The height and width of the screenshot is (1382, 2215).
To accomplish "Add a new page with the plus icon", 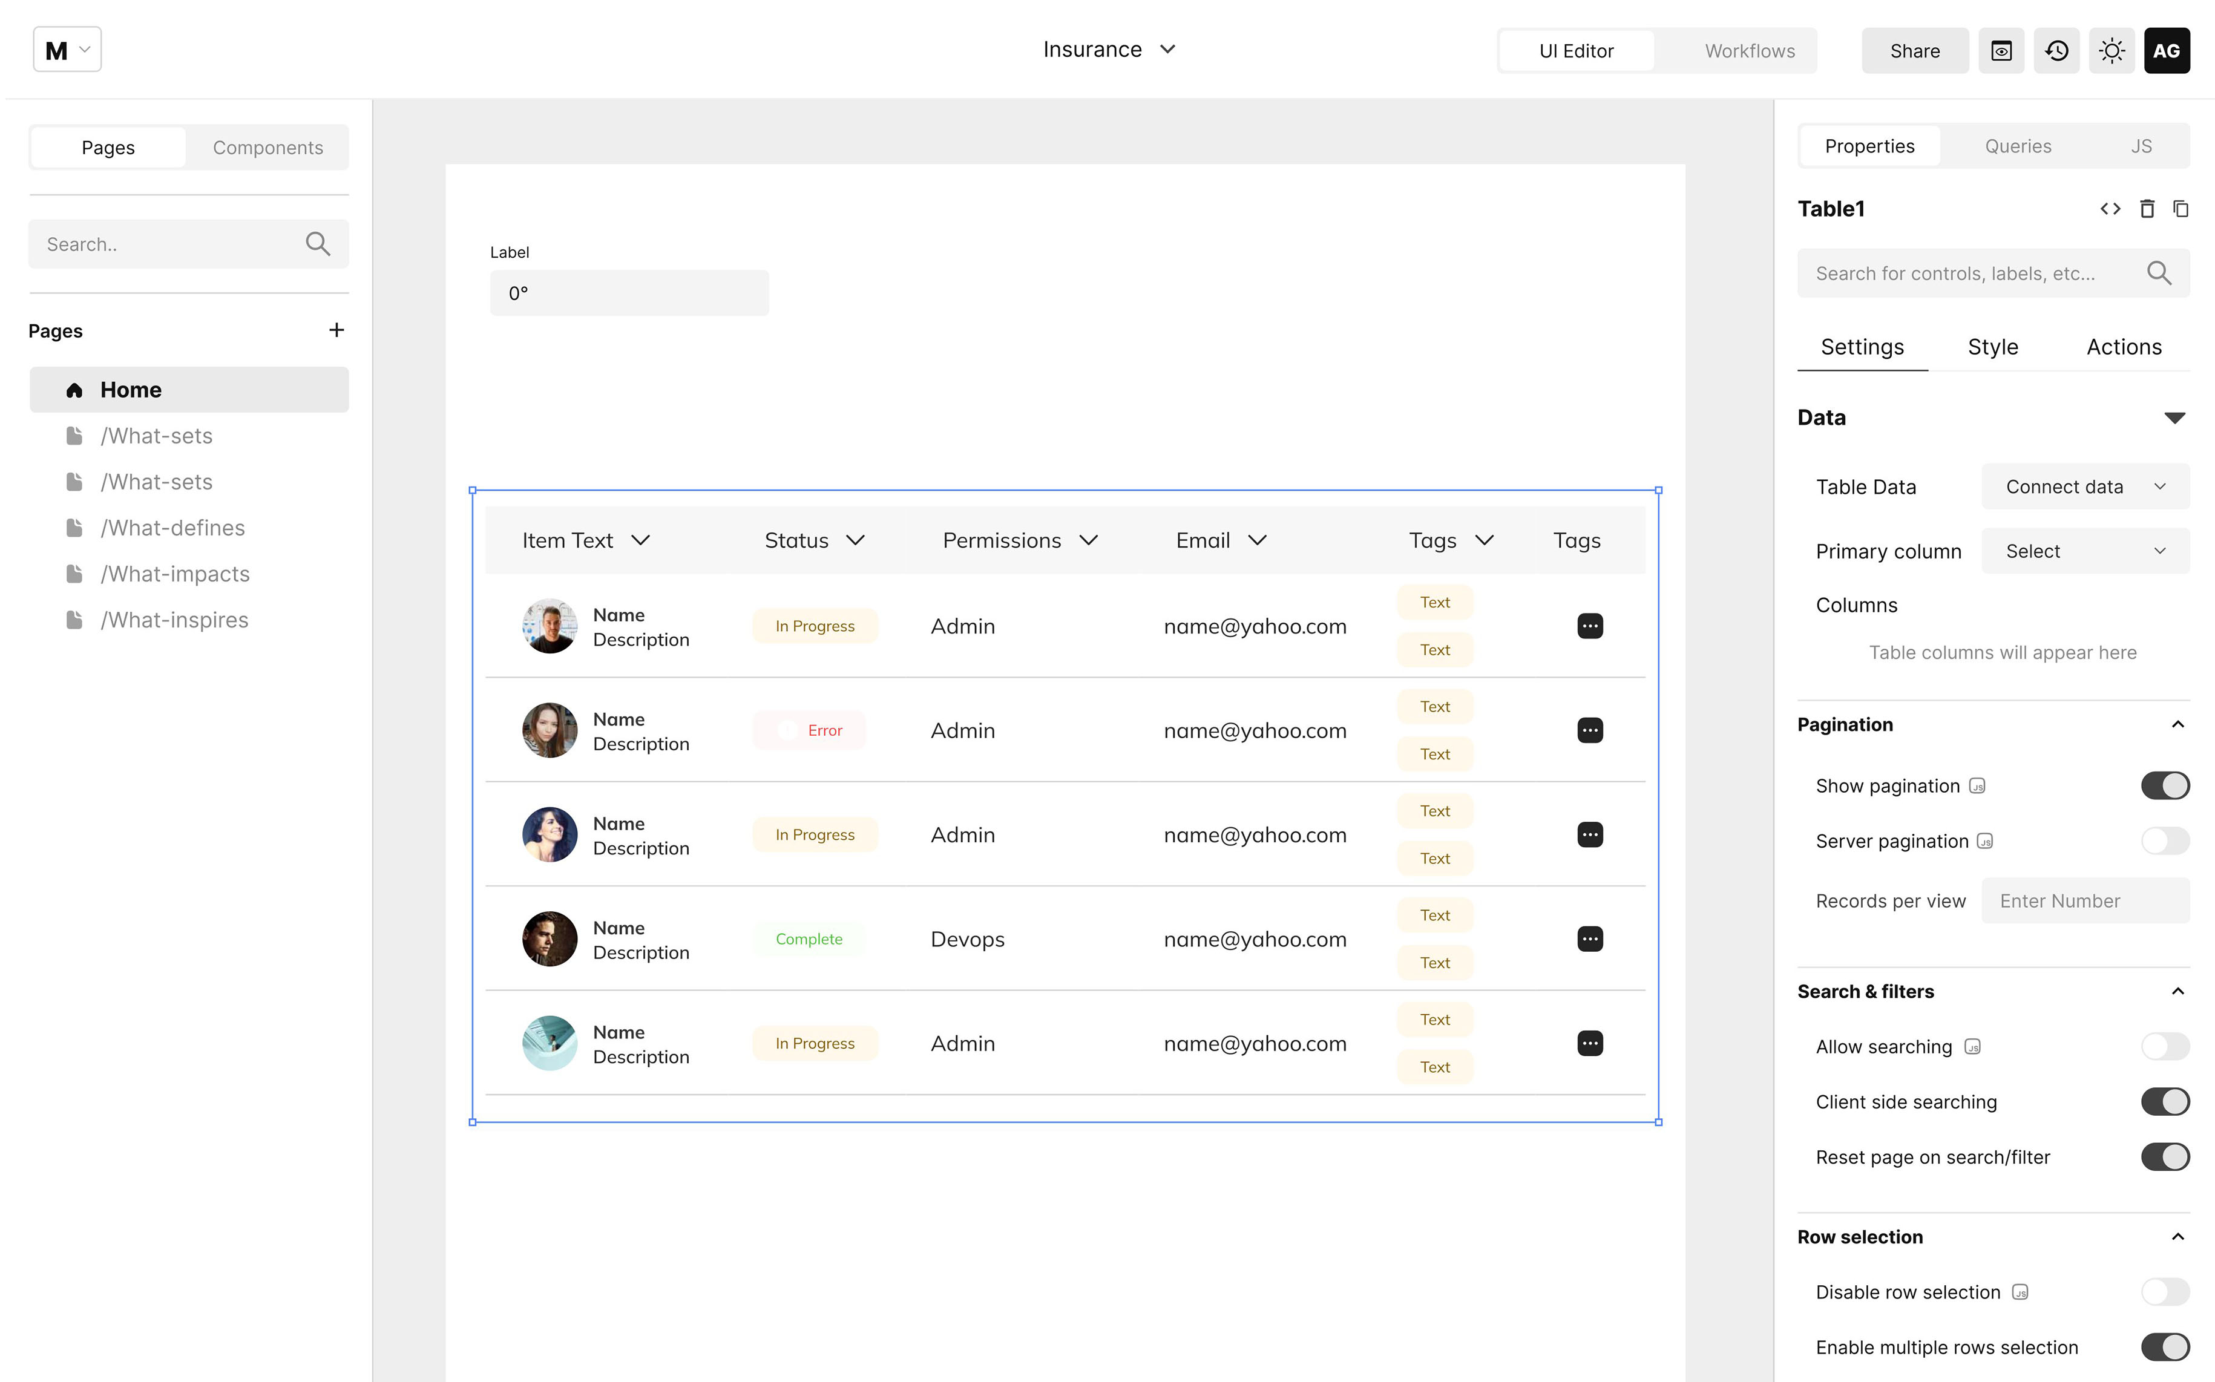I will pos(337,330).
